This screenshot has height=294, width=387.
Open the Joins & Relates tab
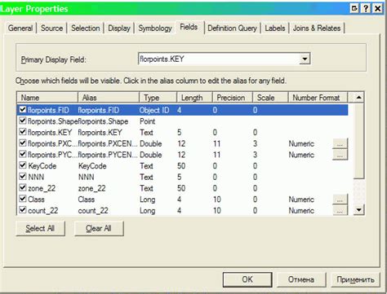click(317, 28)
